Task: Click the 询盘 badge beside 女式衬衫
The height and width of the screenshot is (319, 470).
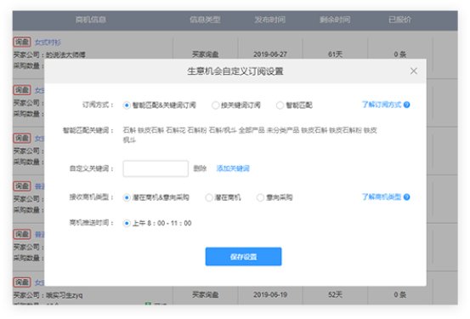Action: click(22, 42)
